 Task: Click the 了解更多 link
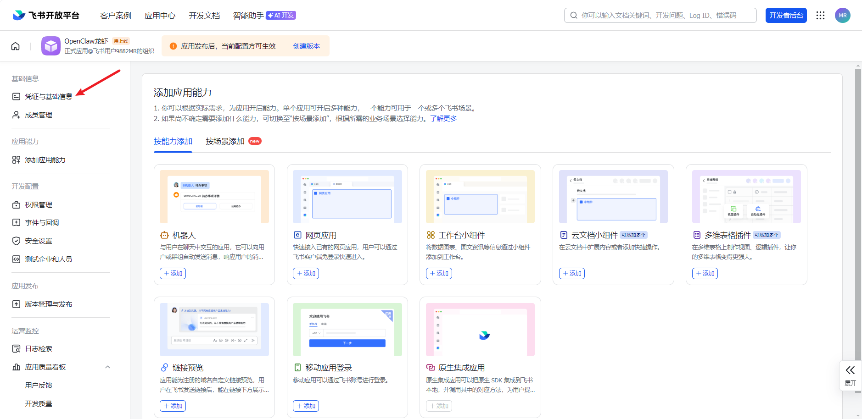pyautogui.click(x=443, y=119)
